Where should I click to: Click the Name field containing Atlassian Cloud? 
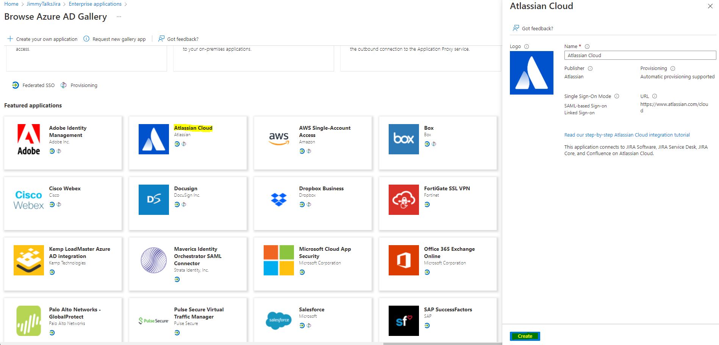[640, 55]
